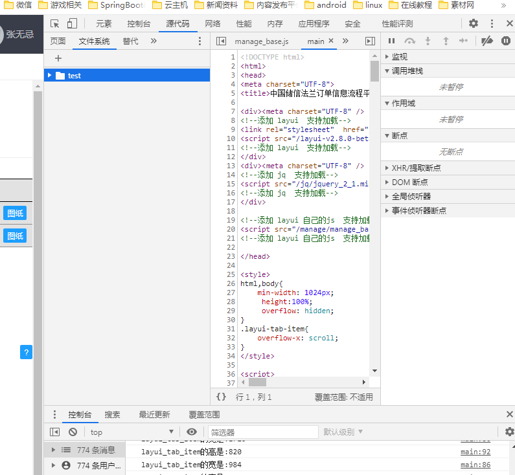Click the step into function icon

pos(428,41)
